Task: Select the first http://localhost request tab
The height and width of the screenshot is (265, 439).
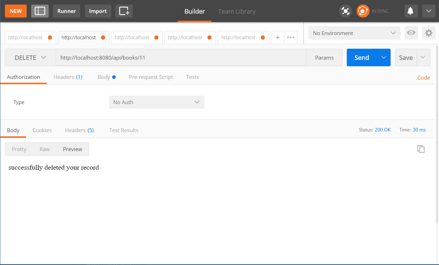Action: coord(30,38)
